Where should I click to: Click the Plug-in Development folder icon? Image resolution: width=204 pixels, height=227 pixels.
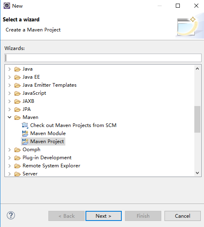[17, 158]
